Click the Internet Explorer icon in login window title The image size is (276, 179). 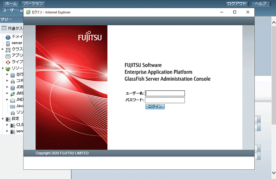pos(28,12)
